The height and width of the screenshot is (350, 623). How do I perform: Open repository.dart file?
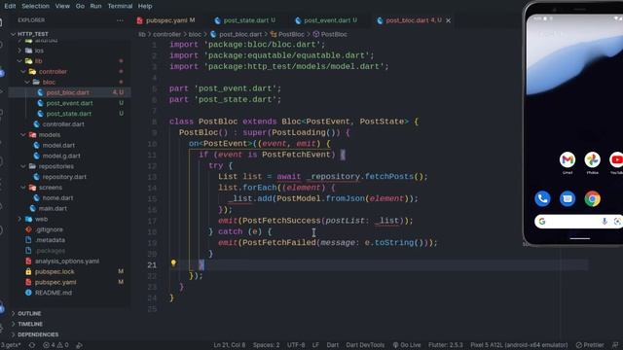(64, 177)
